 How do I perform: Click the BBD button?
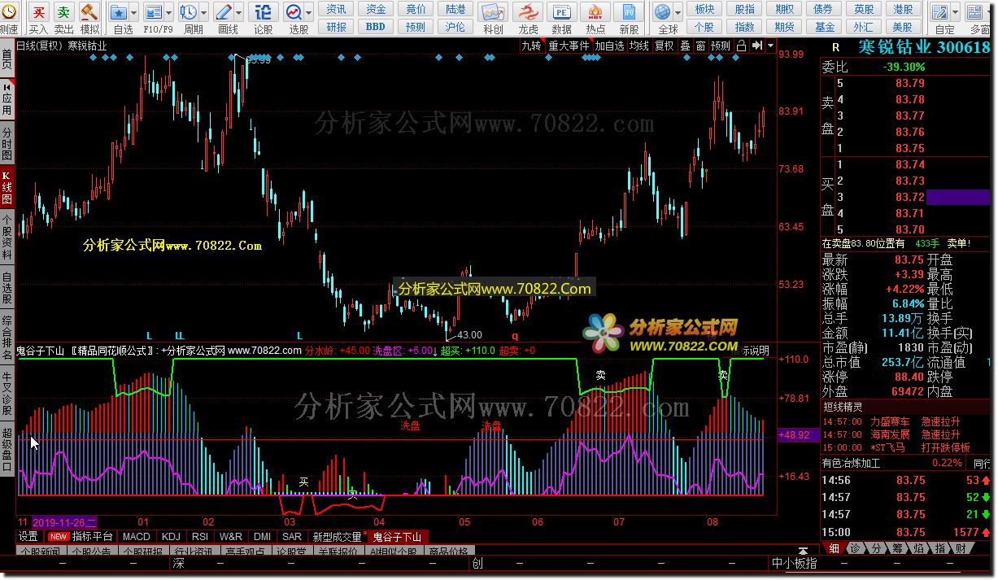click(375, 26)
